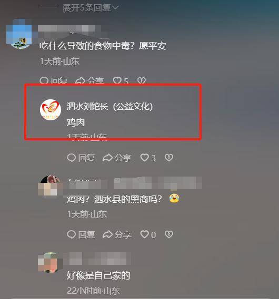Share the 吃什么导致的食物中毒 comment
The height and width of the screenshot is (299, 279).
tap(89, 80)
